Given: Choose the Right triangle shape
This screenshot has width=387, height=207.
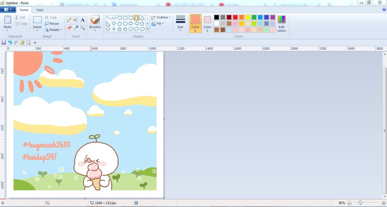Looking at the screenshot, I should [108, 24].
